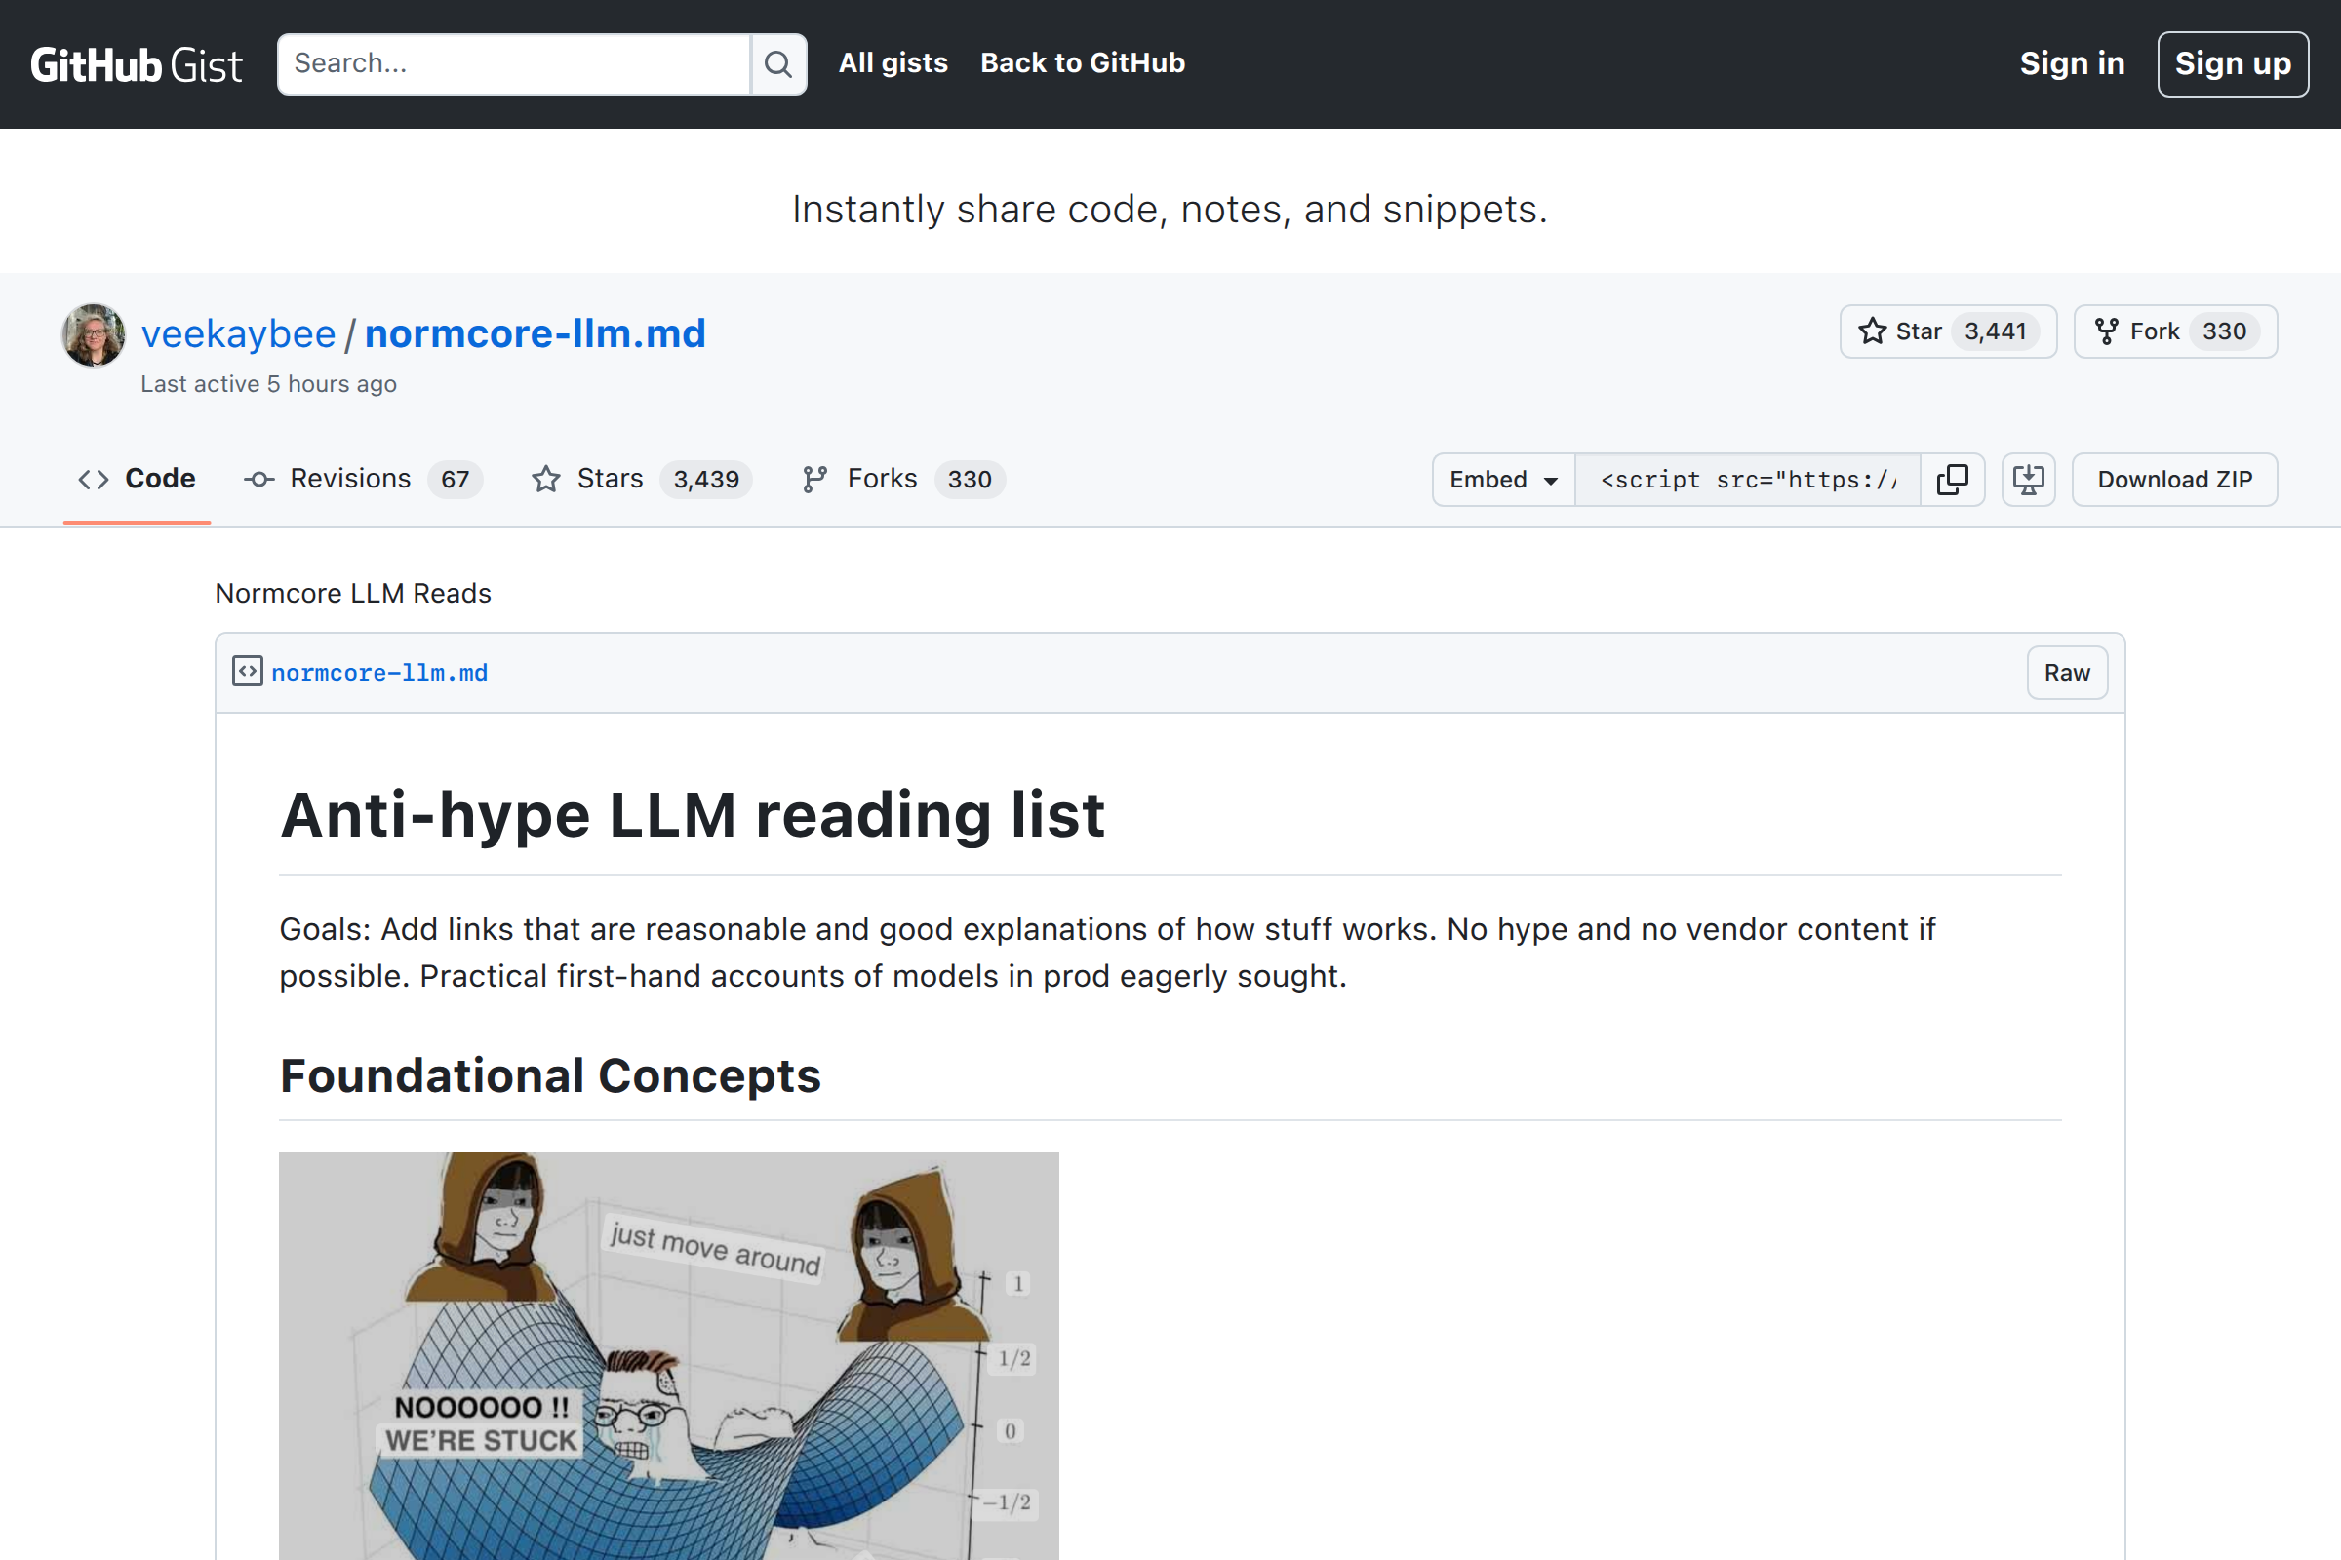Image resolution: width=2341 pixels, height=1560 pixels.
Task: Click Download ZIP button
Action: coord(2175,480)
